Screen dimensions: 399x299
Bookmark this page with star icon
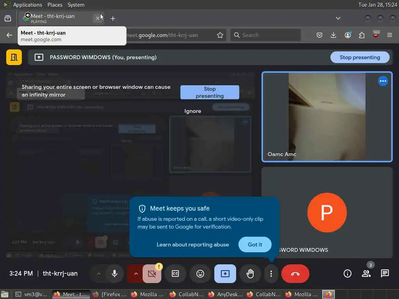[x=220, y=35]
